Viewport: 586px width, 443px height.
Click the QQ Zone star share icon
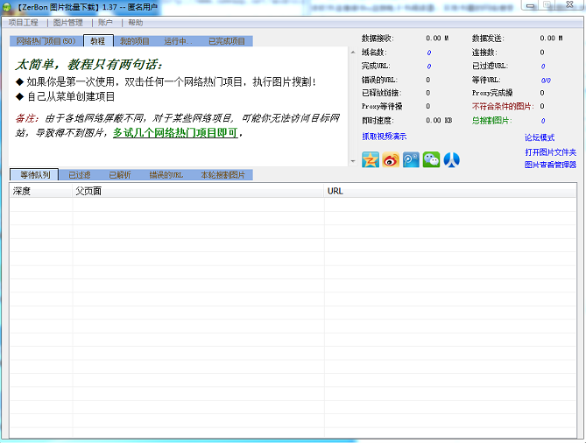(x=371, y=159)
